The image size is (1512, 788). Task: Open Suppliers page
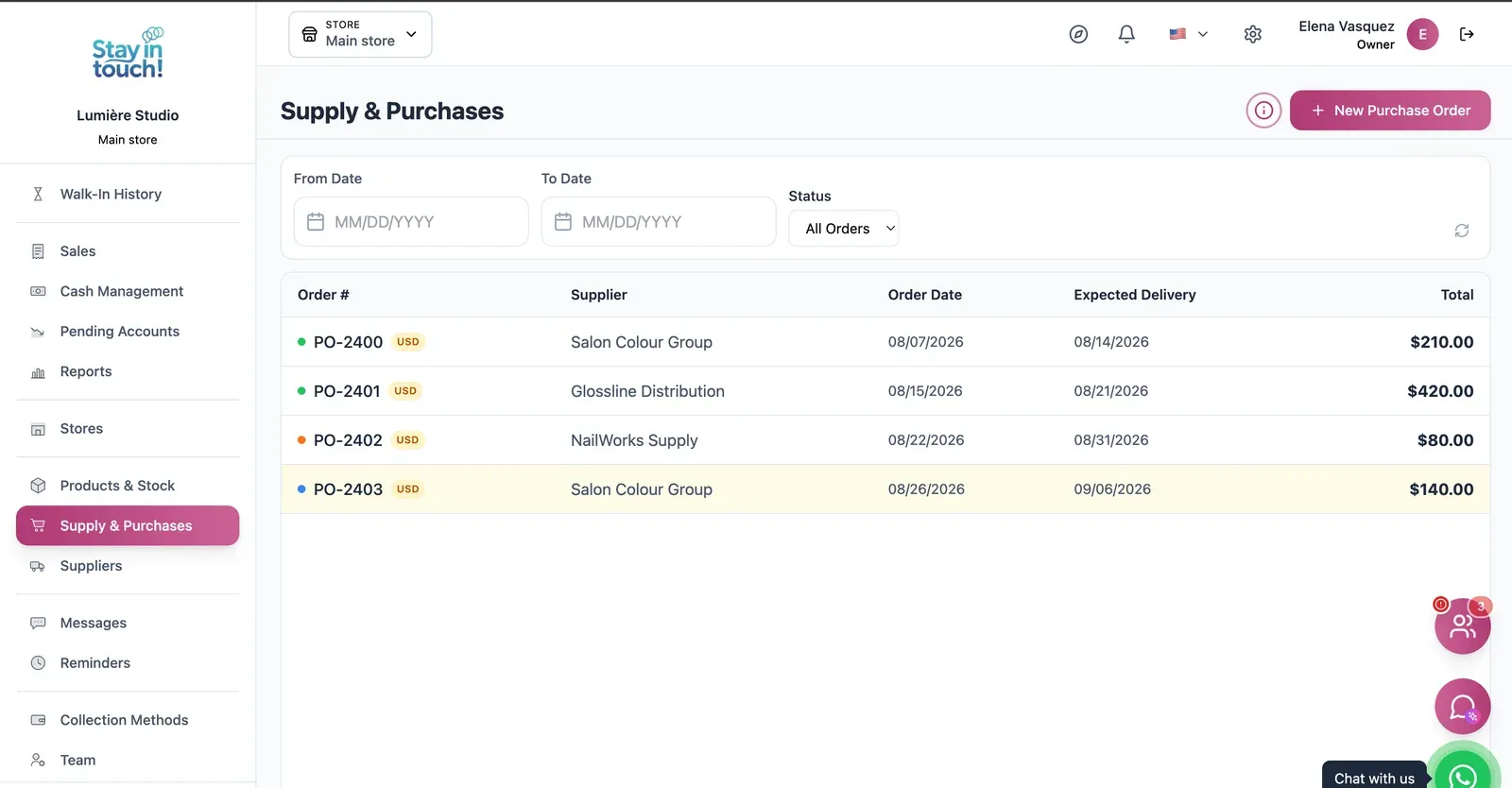click(128, 566)
